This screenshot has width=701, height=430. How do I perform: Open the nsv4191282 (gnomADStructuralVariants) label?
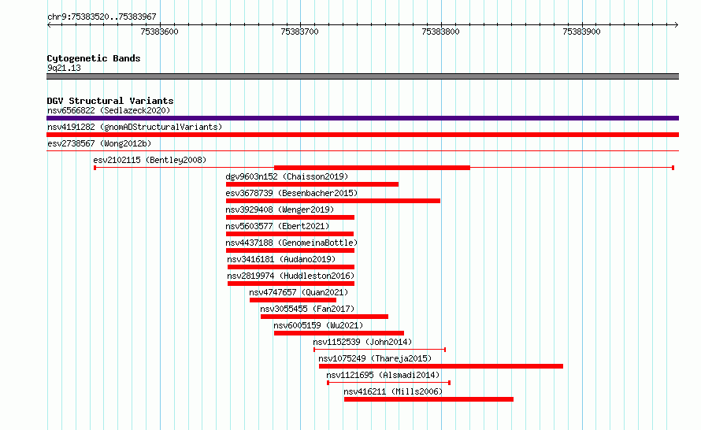(135, 127)
